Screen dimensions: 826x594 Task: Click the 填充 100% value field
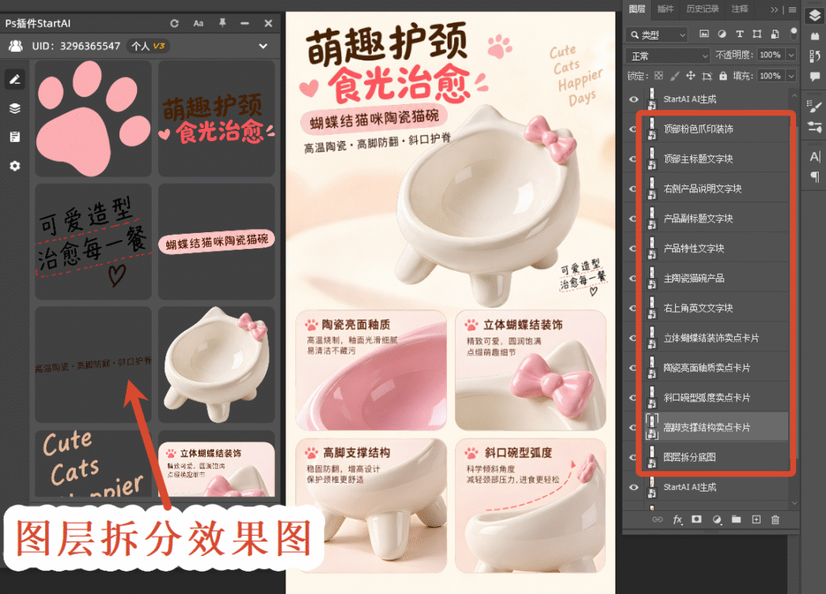pos(771,77)
